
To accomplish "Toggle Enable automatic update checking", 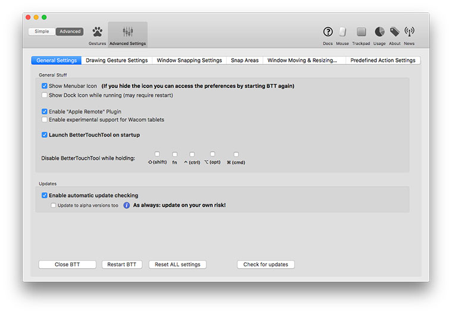I will pyautogui.click(x=45, y=196).
